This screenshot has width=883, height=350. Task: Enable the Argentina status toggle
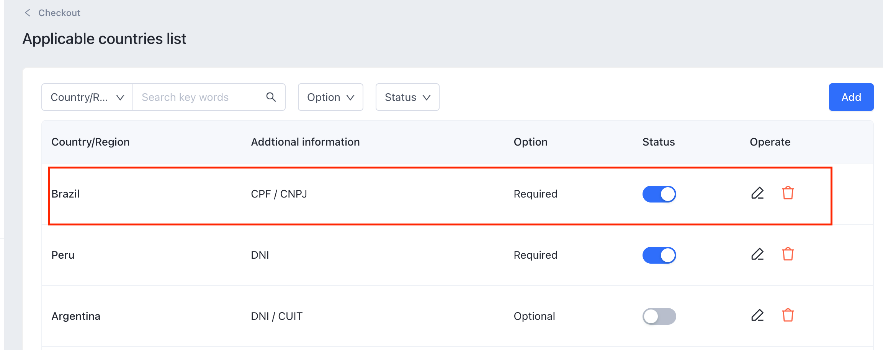click(659, 316)
